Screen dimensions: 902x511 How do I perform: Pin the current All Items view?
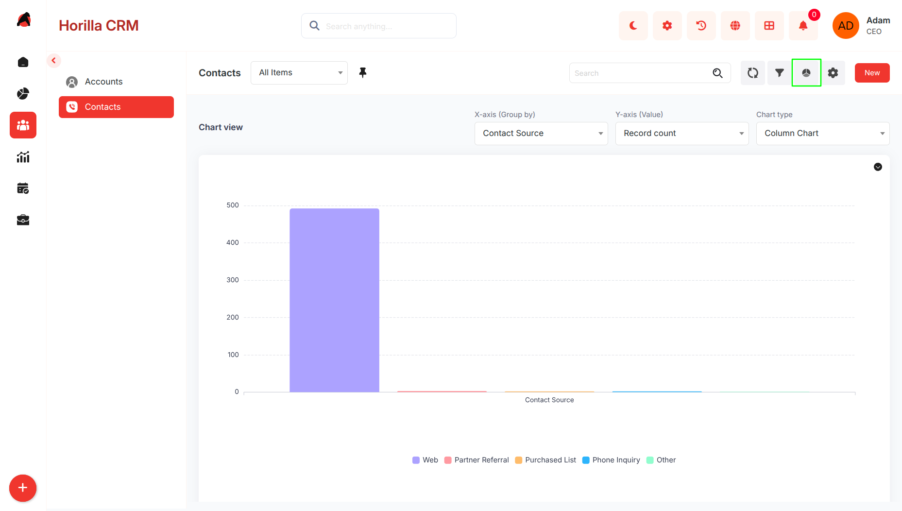tap(363, 73)
